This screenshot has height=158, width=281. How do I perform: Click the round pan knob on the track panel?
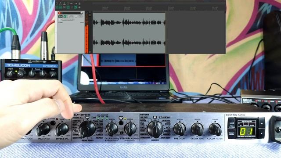pyautogui.click(x=76, y=17)
